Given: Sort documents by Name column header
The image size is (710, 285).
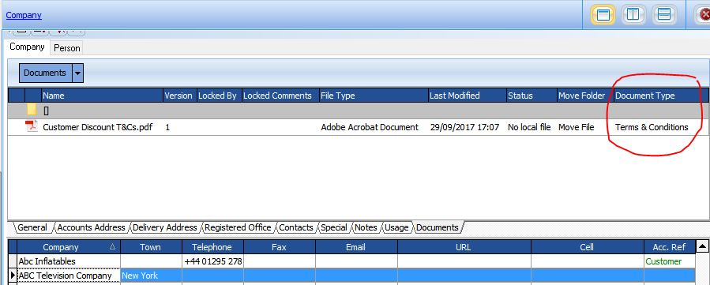Looking at the screenshot, I should (103, 96).
